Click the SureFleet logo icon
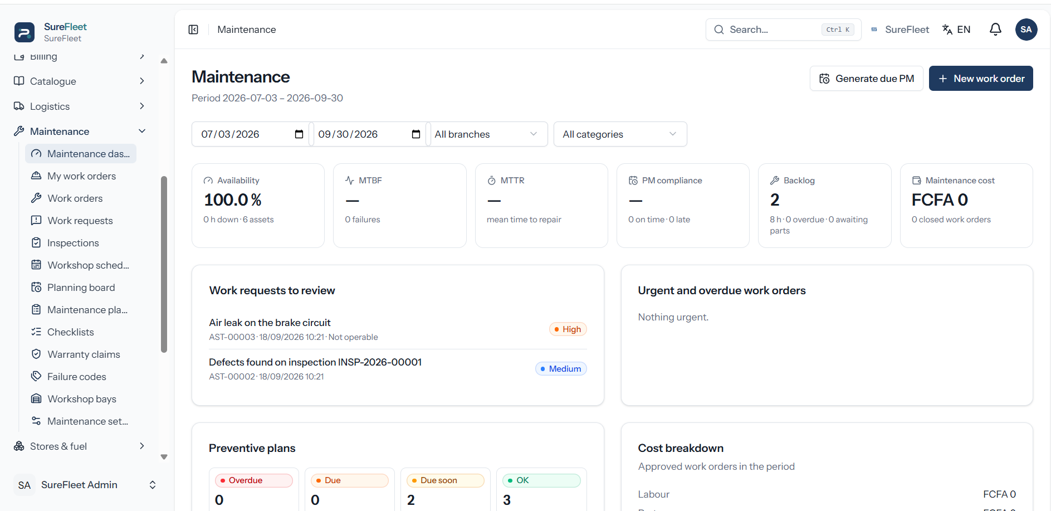 click(x=25, y=32)
